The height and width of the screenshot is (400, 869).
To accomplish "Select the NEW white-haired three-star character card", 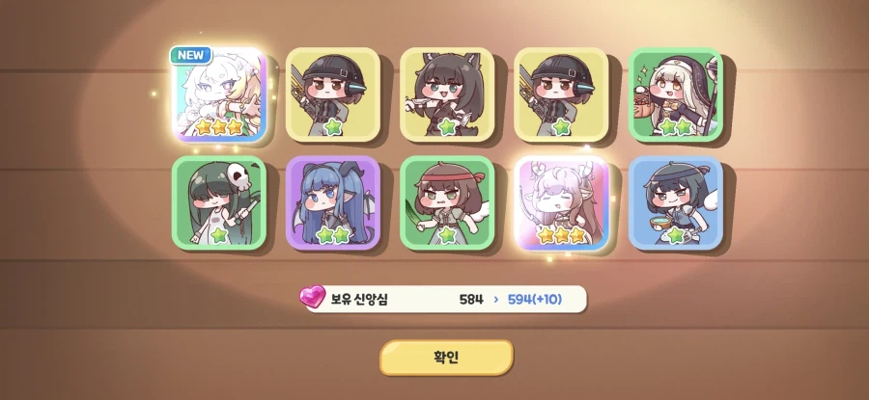I will (219, 95).
